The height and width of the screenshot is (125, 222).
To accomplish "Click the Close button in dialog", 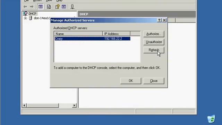I will click(x=154, y=81).
